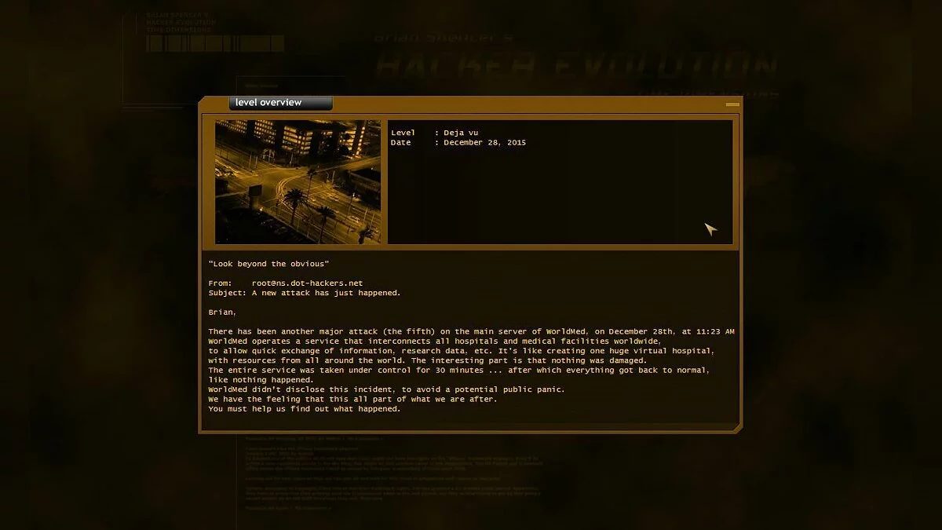Click the dimmed background text below the dialog
Screen dimensions: 942x530
click(x=392, y=471)
